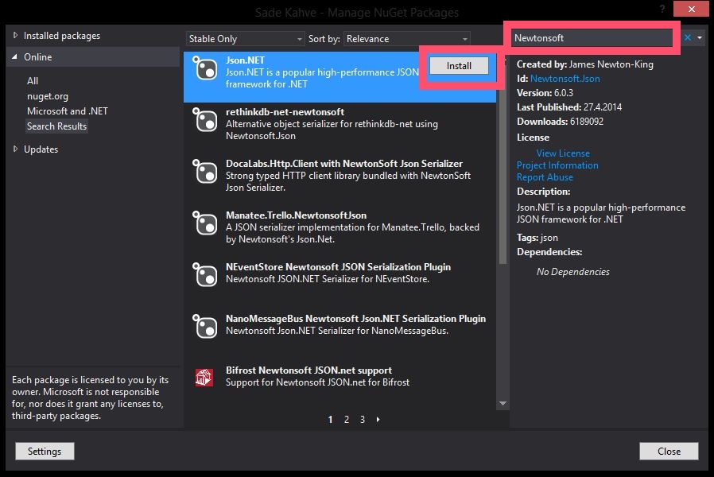Select nuget.org under Online
The width and height of the screenshot is (714, 477).
coord(48,96)
